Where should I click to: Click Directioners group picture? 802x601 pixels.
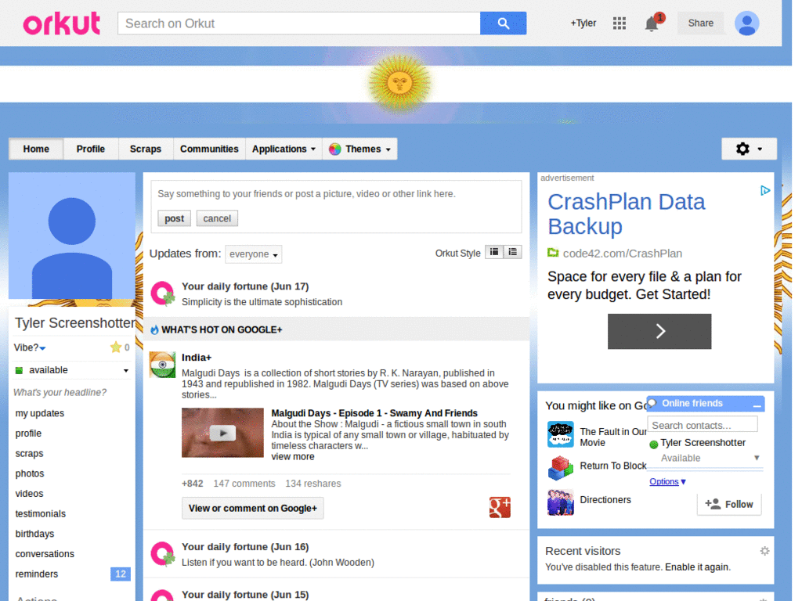560,502
